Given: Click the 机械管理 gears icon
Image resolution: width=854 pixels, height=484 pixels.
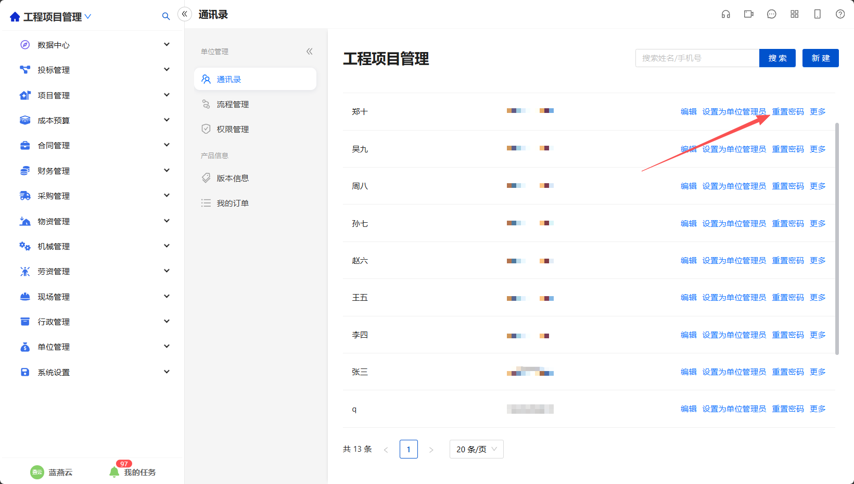Looking at the screenshot, I should [25, 246].
